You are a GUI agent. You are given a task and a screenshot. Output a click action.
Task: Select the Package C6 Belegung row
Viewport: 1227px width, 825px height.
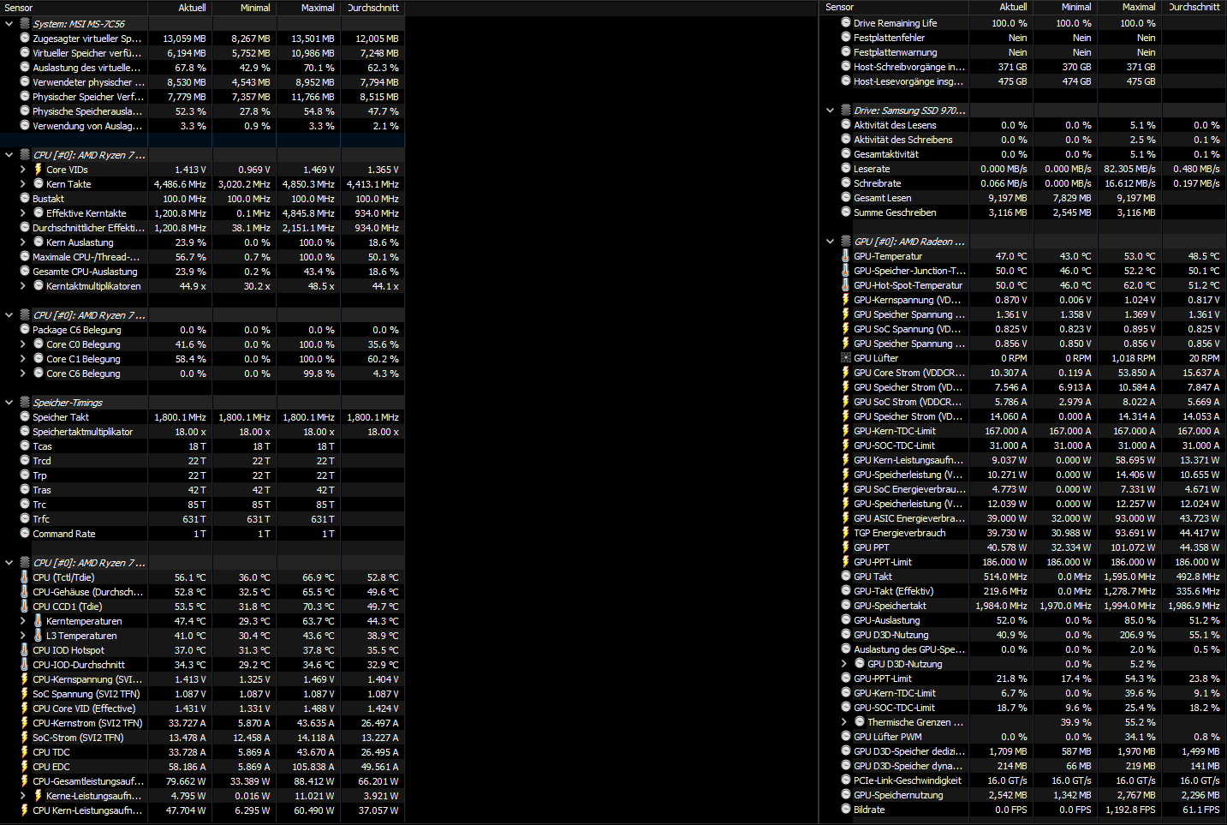click(x=202, y=330)
